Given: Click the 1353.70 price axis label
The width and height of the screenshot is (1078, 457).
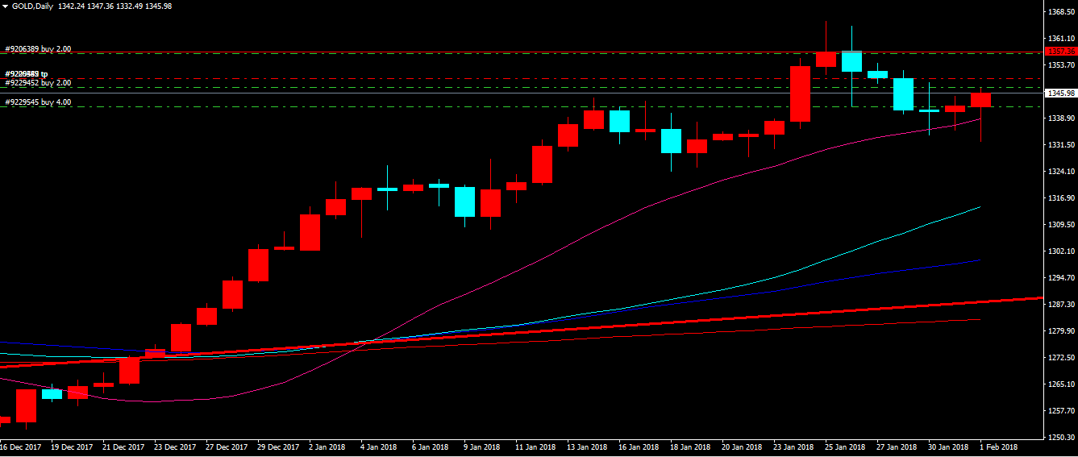Looking at the screenshot, I should pos(1061,65).
